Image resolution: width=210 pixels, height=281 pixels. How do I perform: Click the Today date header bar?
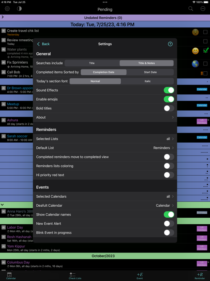click(105, 25)
